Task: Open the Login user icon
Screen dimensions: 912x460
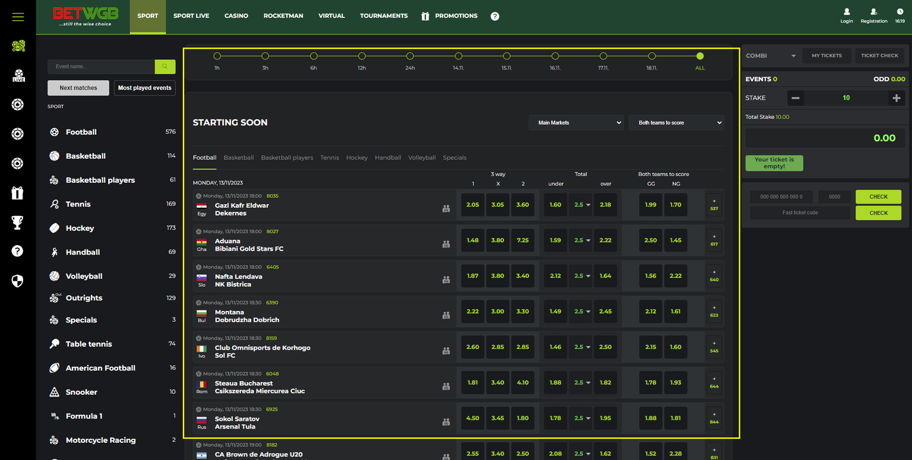Action: coord(847,12)
